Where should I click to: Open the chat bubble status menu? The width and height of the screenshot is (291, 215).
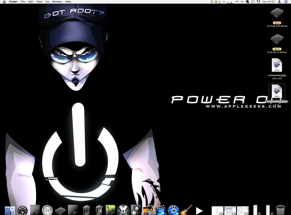253,2
